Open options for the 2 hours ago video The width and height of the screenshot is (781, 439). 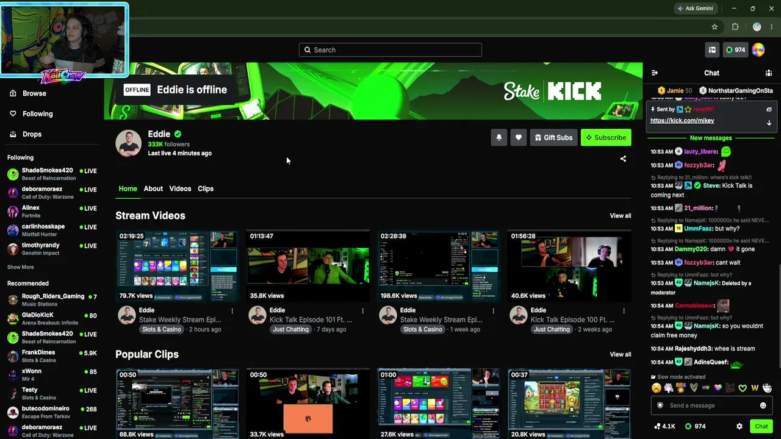coord(232,311)
